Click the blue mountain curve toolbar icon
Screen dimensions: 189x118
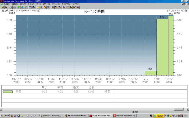point(42,7)
